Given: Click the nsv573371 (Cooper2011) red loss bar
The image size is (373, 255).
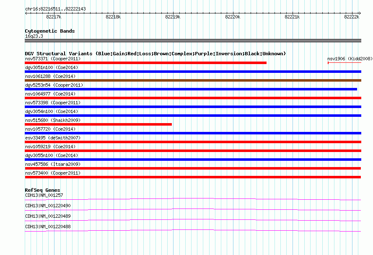Looking at the screenshot, I should point(145,63).
